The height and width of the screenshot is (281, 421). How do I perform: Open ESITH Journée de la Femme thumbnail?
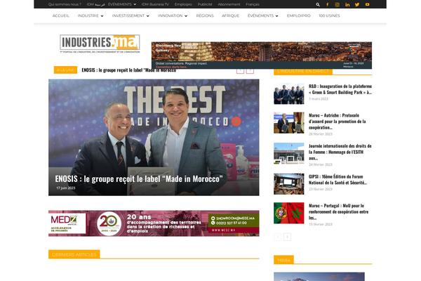[x=289, y=153]
